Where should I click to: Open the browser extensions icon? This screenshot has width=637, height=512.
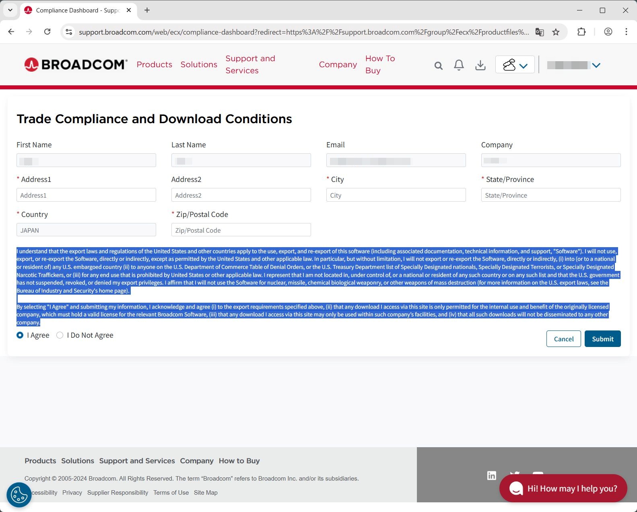[x=581, y=32]
